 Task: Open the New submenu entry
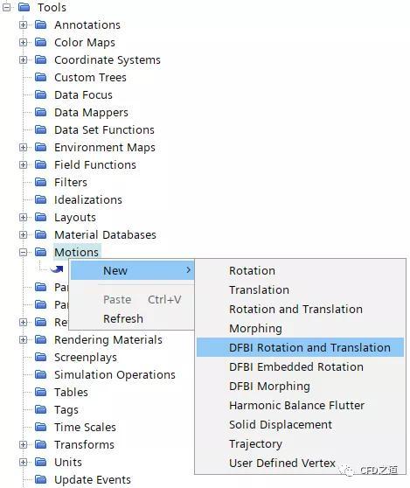tap(133, 270)
